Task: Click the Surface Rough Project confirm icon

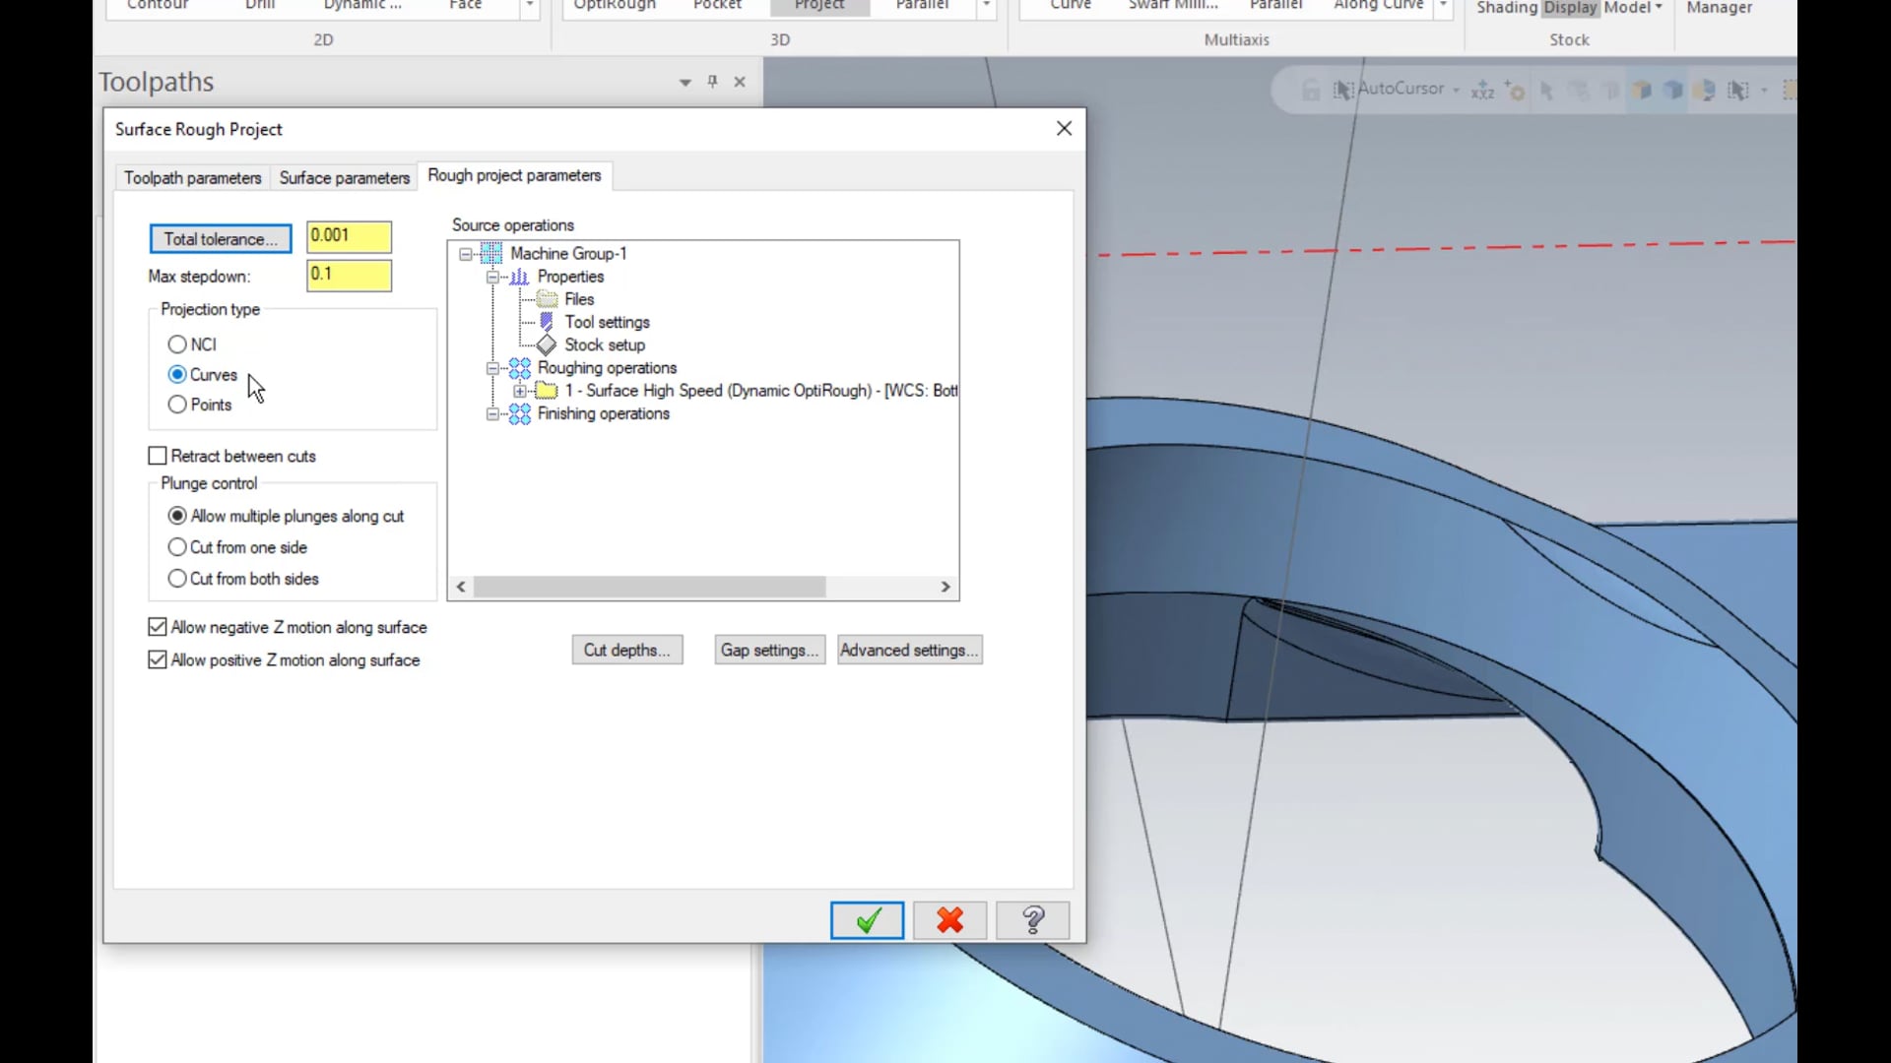Action: point(867,921)
